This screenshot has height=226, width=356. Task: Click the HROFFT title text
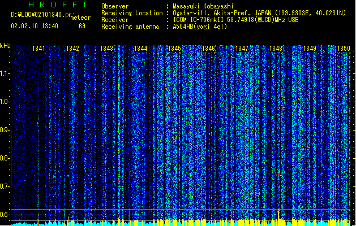pos(58,5)
